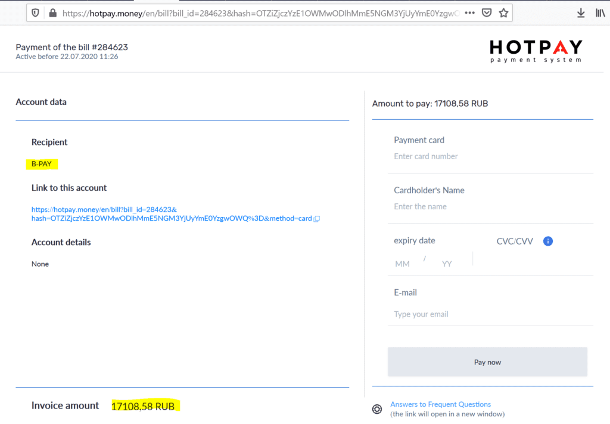
Task: Open page actions three-dot menu
Action: (469, 13)
